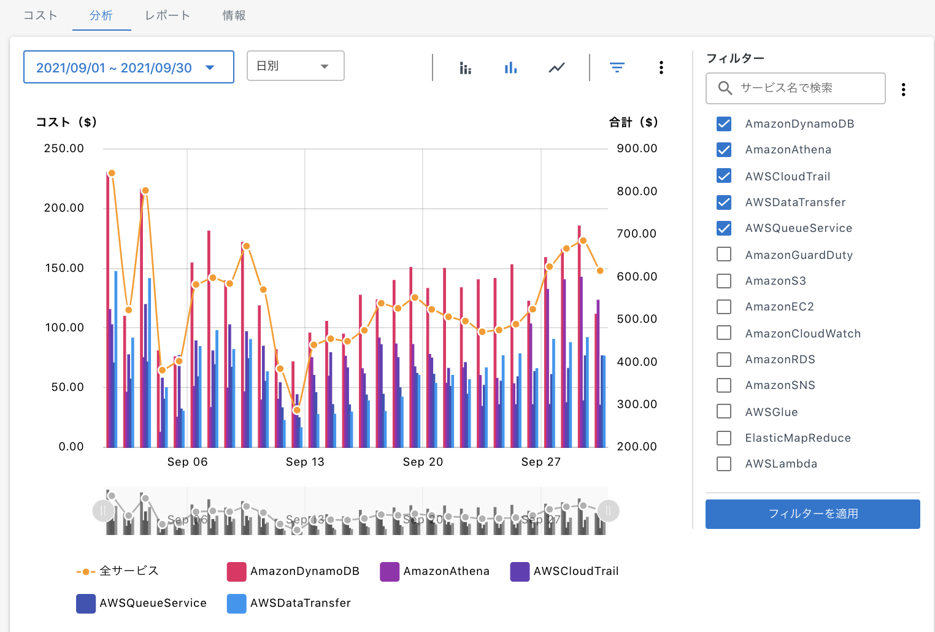Uncheck AWSQueueService filter
This screenshot has height=632, width=935.
point(724,228)
